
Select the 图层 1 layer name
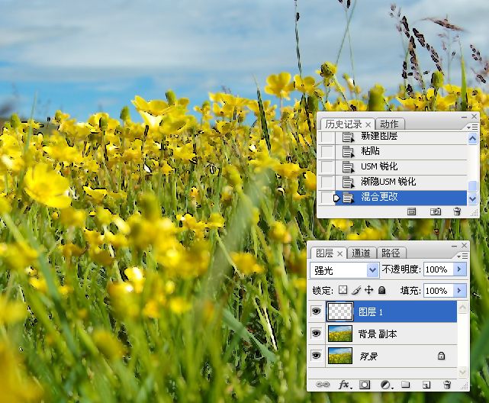point(370,312)
